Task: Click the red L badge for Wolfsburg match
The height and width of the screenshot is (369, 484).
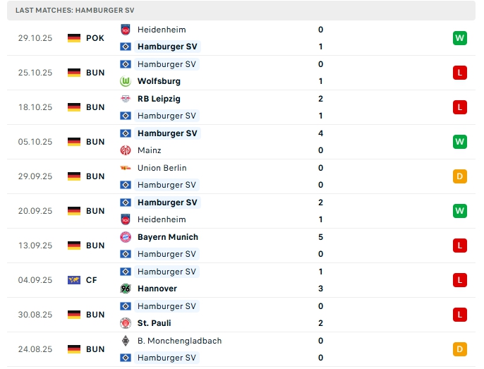Action: pyautogui.click(x=459, y=73)
